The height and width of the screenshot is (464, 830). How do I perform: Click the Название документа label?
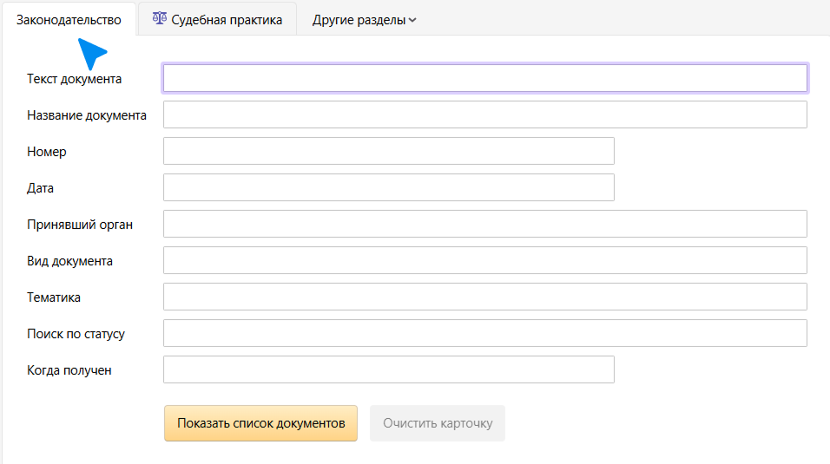[x=87, y=115]
